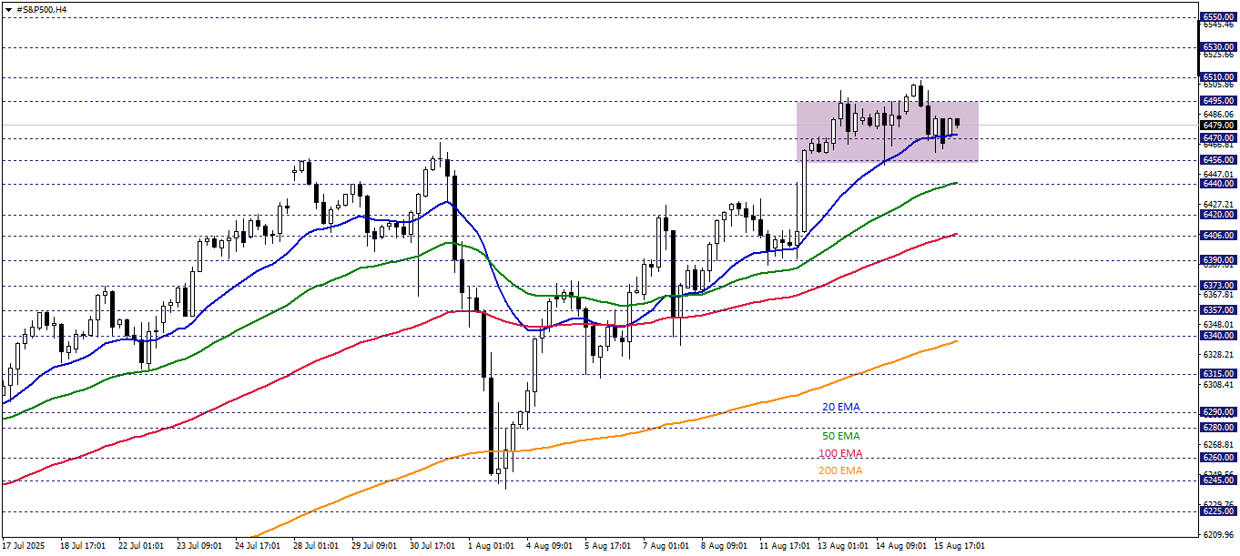1240x556 pixels.
Task: Click the 50 EMA legend label
Action: point(840,436)
